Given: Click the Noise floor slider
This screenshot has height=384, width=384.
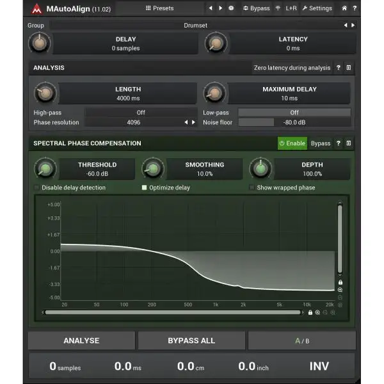Looking at the screenshot, I should click(x=294, y=122).
